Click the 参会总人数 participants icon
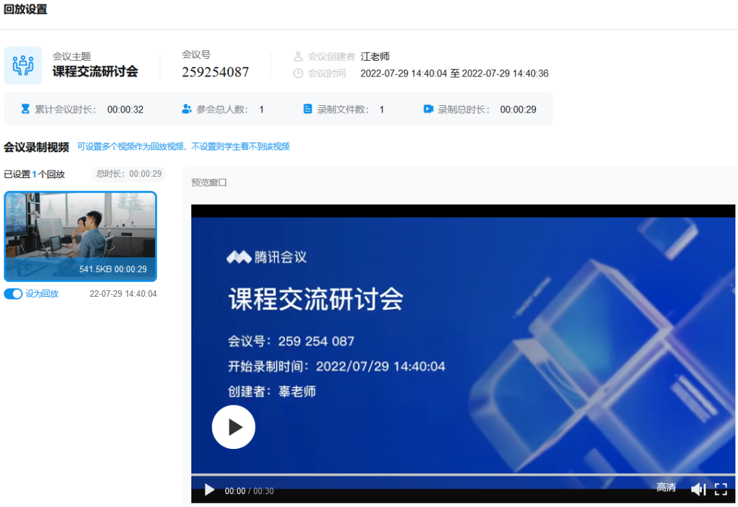Image resolution: width=738 pixels, height=507 pixels. click(187, 108)
